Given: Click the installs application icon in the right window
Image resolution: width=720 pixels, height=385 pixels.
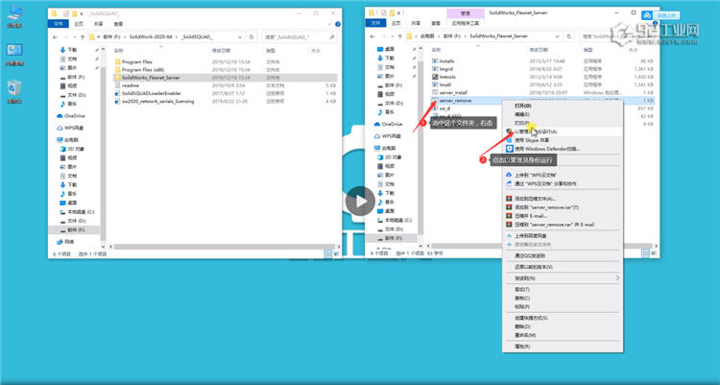Looking at the screenshot, I should (435, 60).
